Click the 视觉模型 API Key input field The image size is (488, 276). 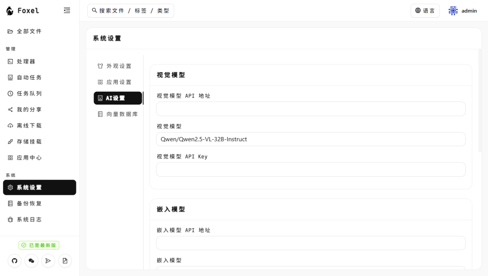point(310,169)
